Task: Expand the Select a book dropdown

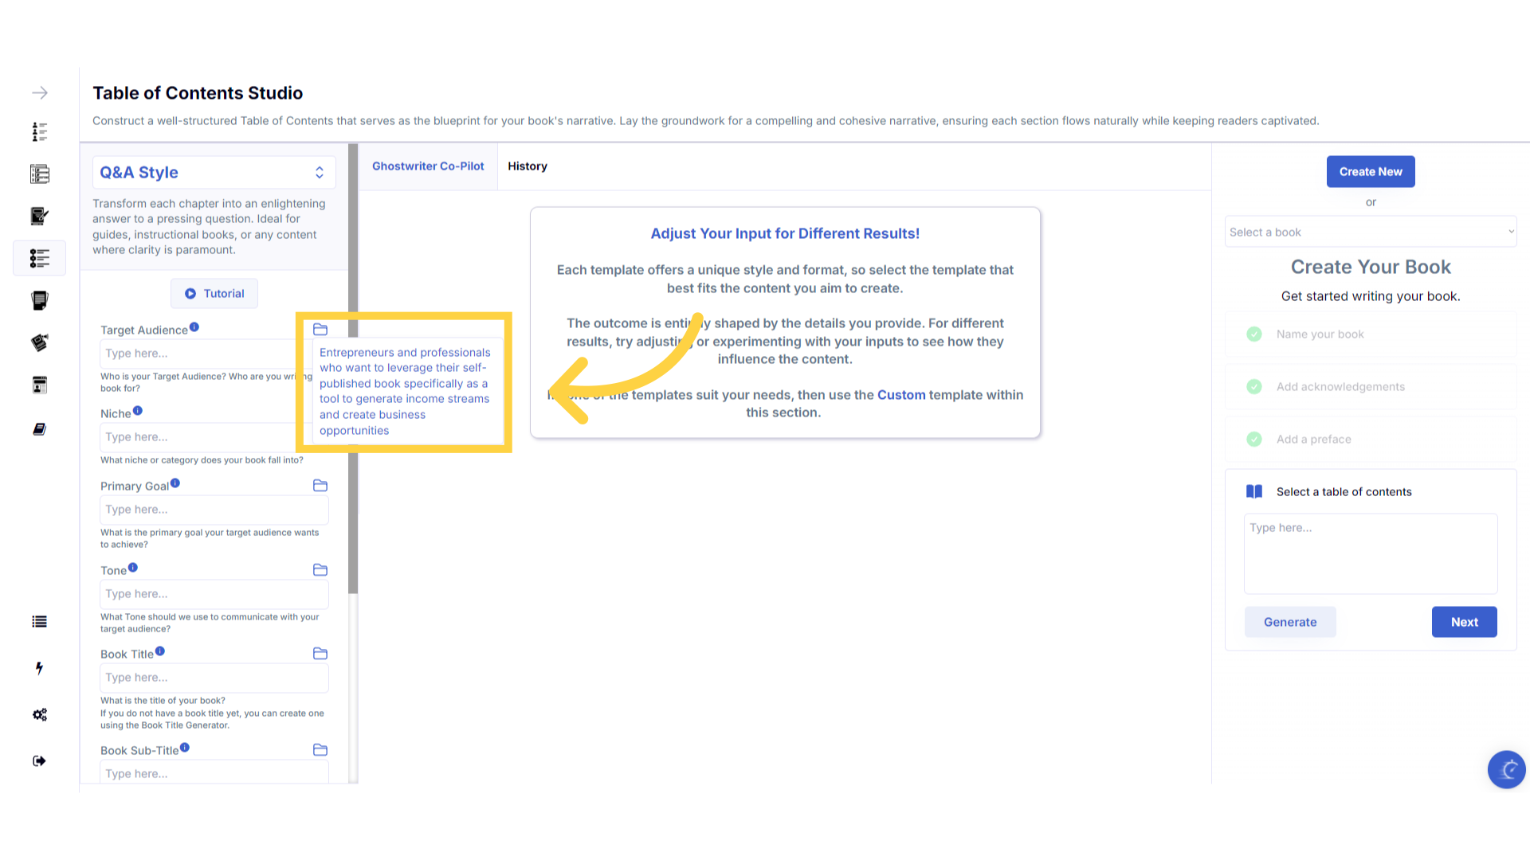Action: [1370, 233]
